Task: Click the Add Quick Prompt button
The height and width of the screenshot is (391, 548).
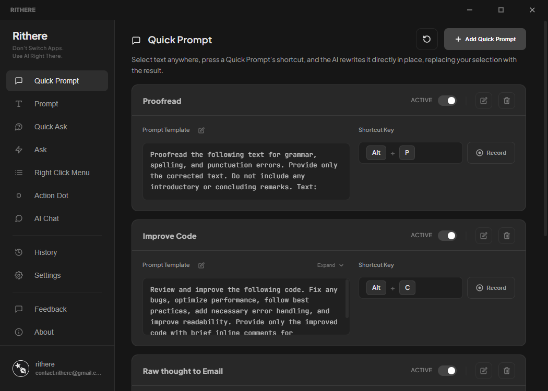Action: 485,39
